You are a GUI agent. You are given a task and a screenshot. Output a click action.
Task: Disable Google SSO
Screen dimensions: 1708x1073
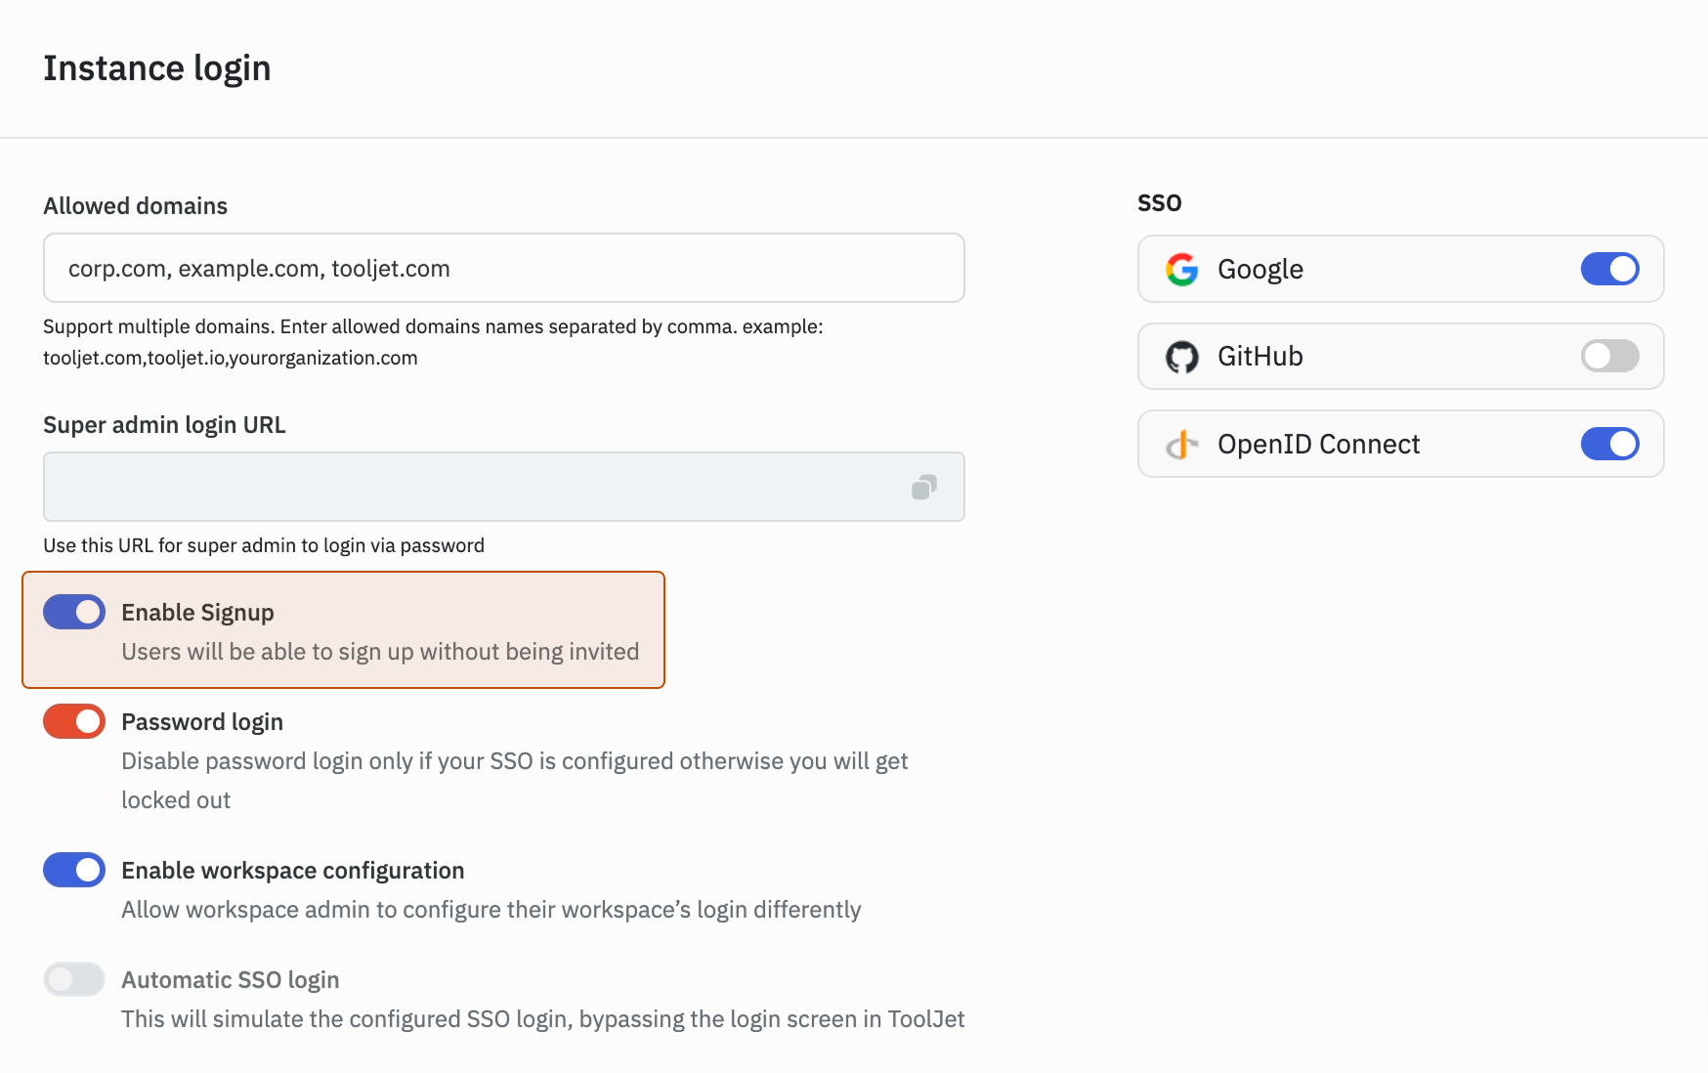(x=1609, y=269)
